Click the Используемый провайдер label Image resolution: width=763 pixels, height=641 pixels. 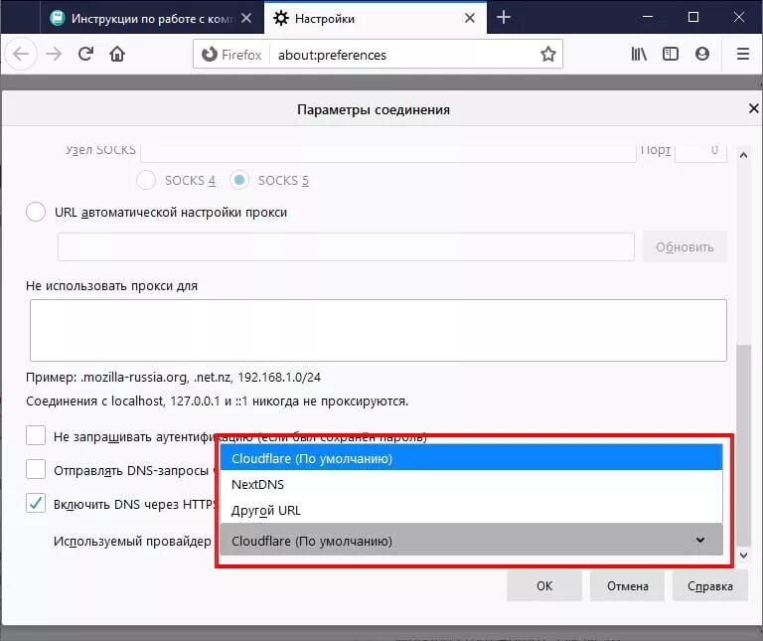[x=132, y=541]
